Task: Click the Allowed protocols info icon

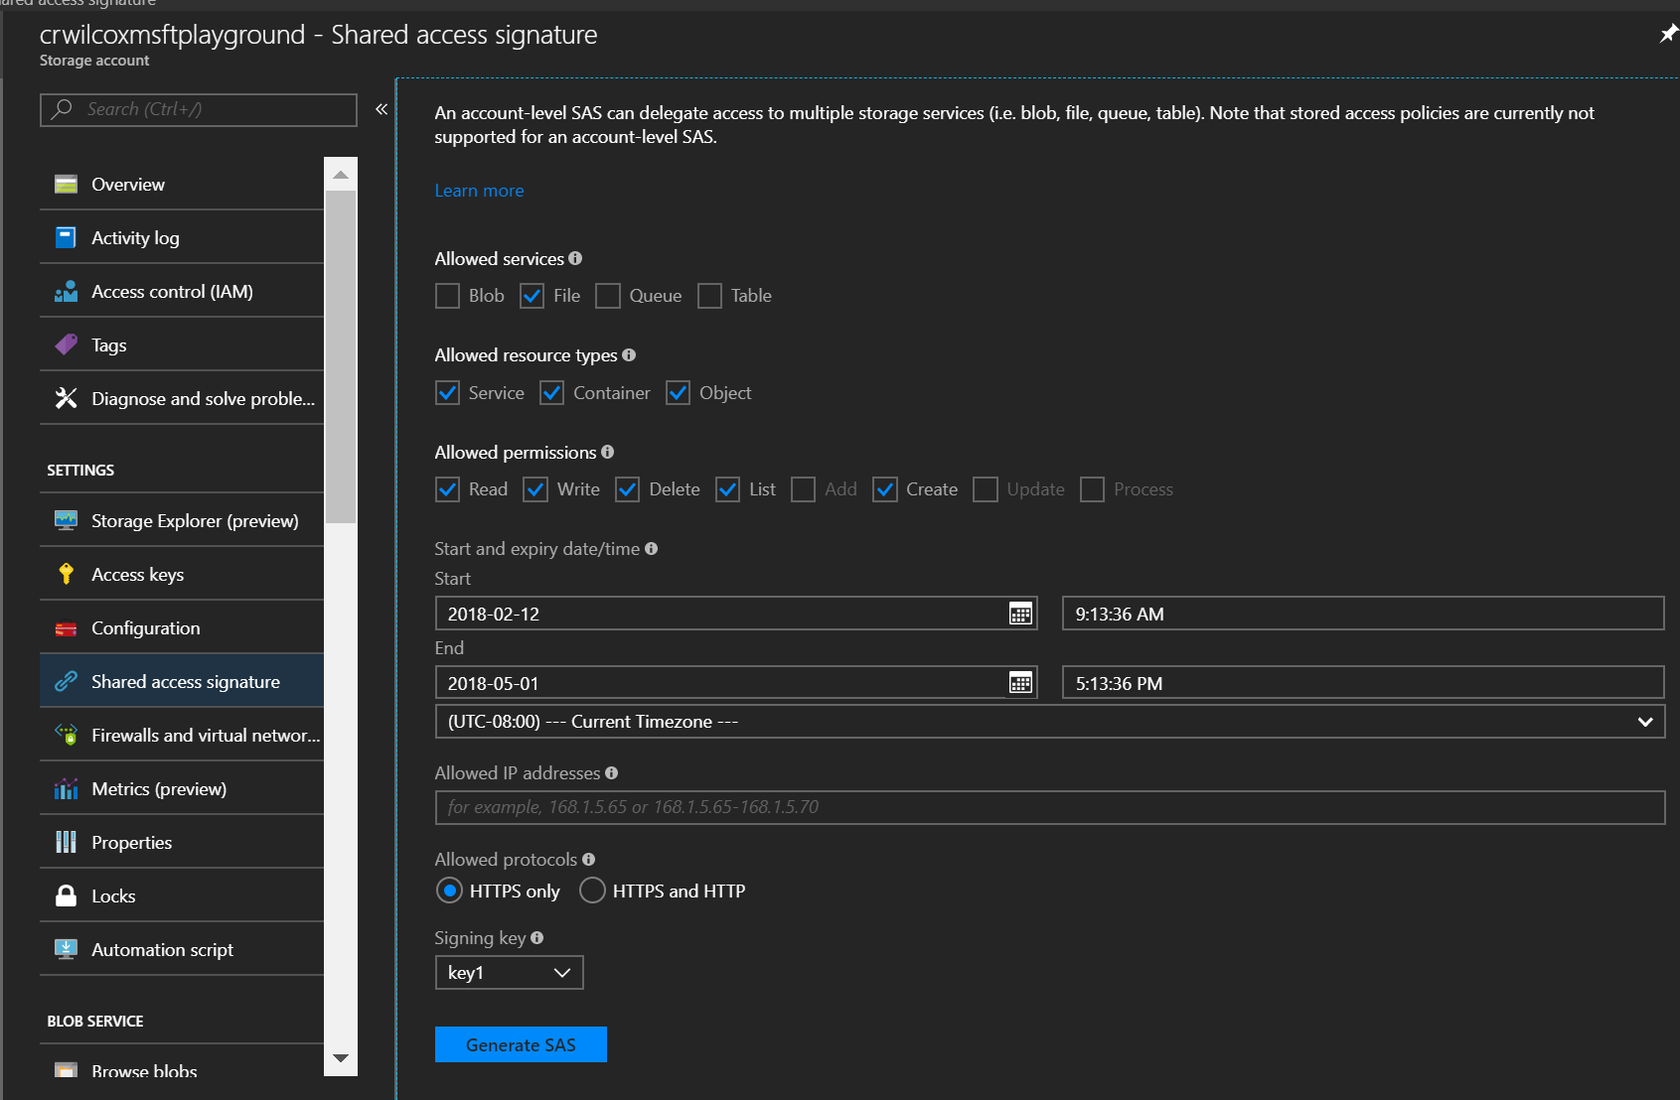Action: tap(588, 859)
